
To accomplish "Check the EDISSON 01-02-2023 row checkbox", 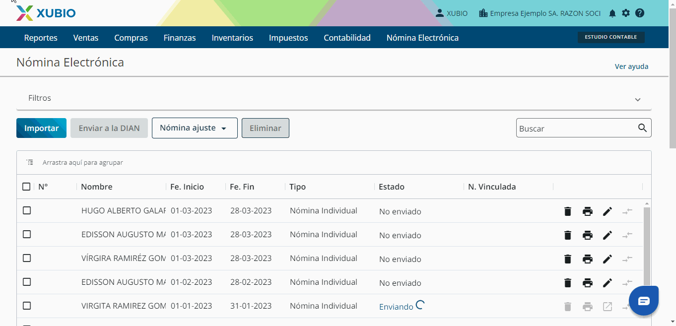I will click(x=27, y=282).
